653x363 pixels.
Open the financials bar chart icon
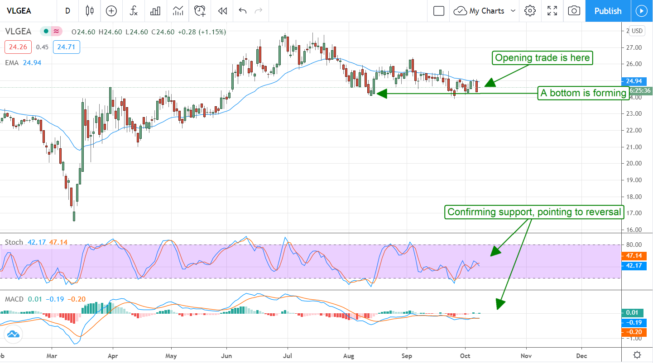[156, 11]
